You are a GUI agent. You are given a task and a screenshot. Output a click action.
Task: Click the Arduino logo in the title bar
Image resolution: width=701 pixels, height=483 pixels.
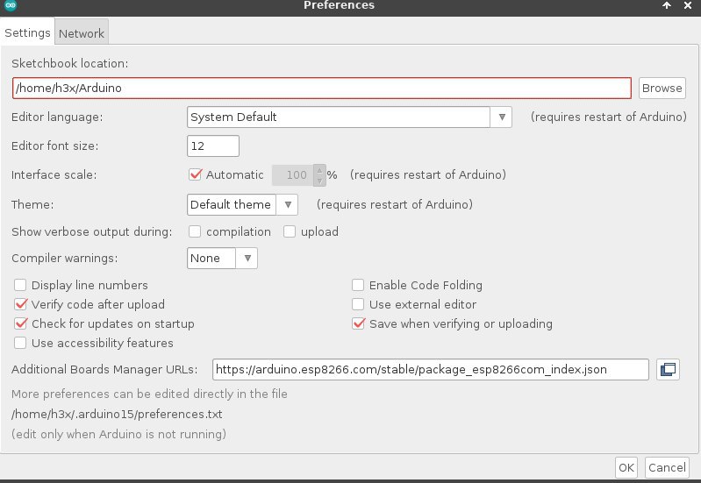(x=11, y=5)
